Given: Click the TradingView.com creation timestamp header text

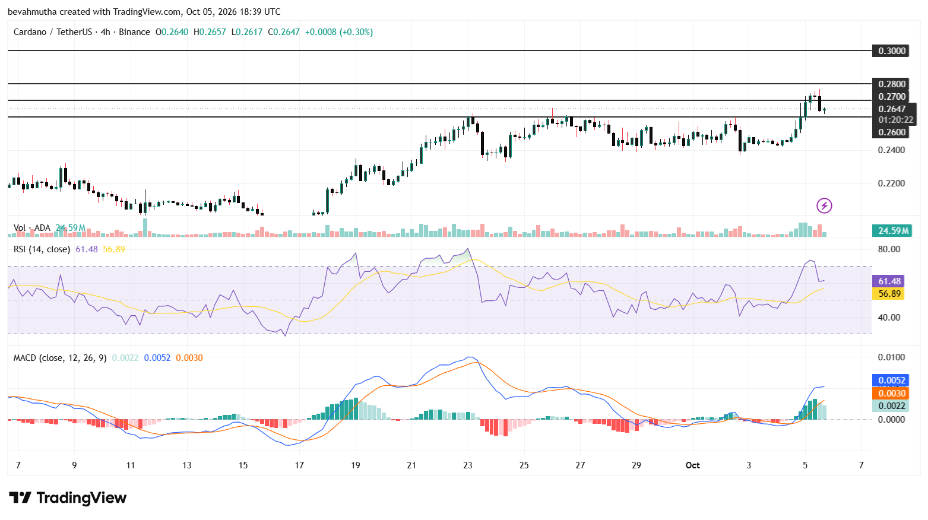Looking at the screenshot, I should tap(144, 12).
